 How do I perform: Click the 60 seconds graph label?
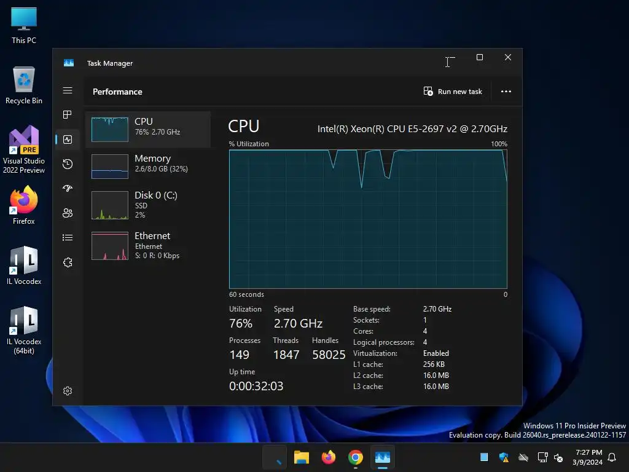click(x=246, y=294)
